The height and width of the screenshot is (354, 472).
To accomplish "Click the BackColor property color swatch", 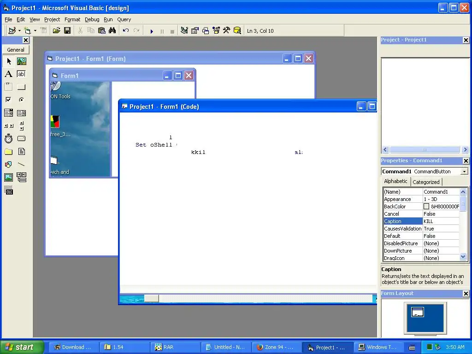I will pos(426,206).
